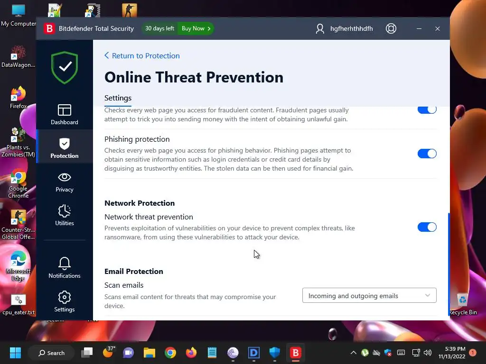Click the Google Chrome desktop shortcut
The width and height of the screenshot is (486, 364).
(x=19, y=183)
